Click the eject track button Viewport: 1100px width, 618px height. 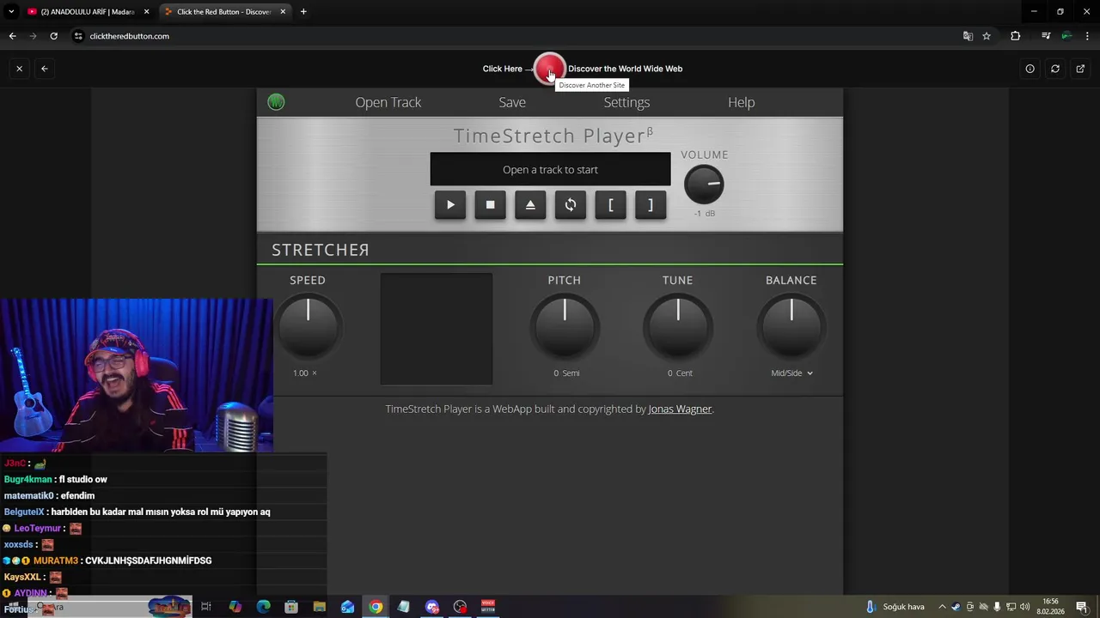(x=530, y=204)
